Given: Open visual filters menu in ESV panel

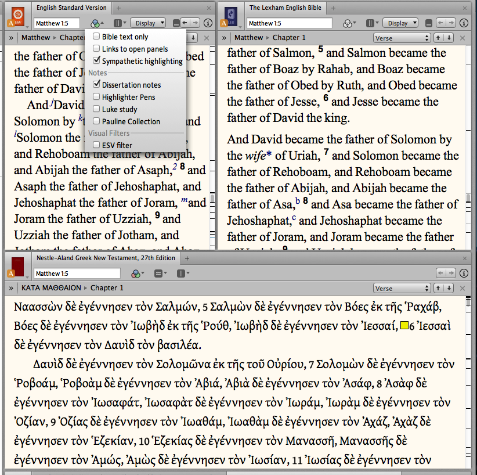Looking at the screenshot, I should (x=97, y=23).
